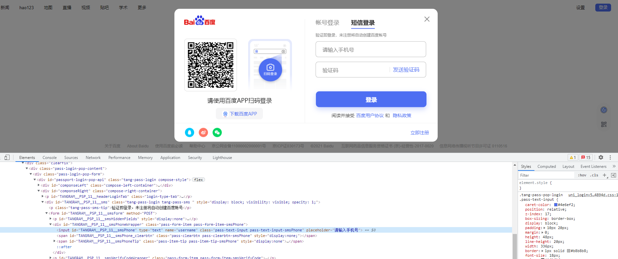Expand the componseLeft div node
618x259 pixels.
click(x=39, y=185)
